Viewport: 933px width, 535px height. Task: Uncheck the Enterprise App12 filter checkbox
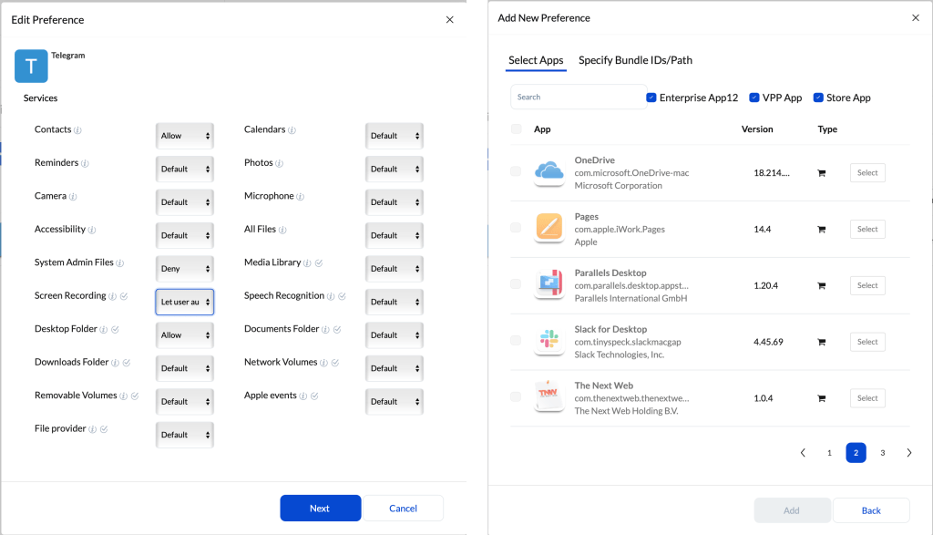coord(651,98)
